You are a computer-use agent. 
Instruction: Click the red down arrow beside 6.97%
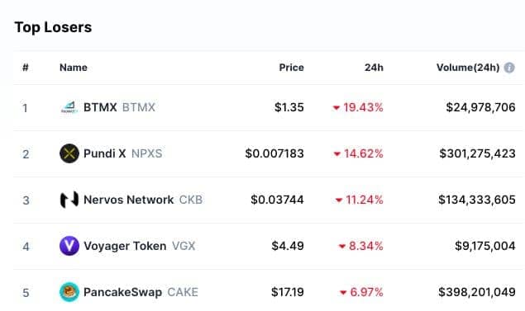[x=343, y=293]
